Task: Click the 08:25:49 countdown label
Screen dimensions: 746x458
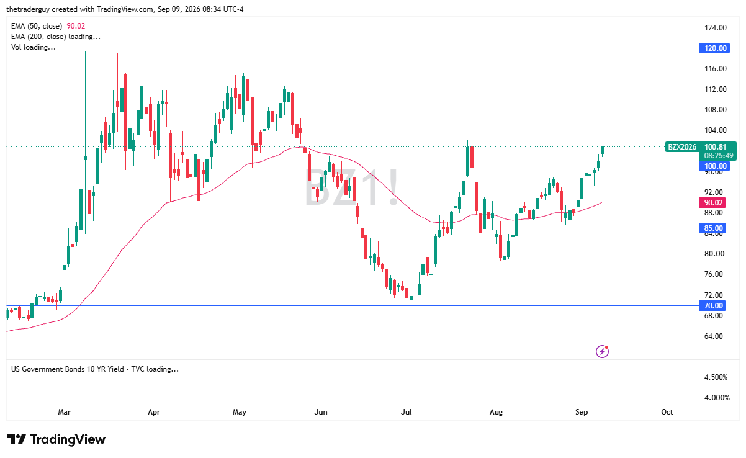Action: click(x=719, y=156)
